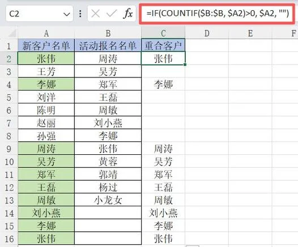Viewport: 298px width, 247px height.
Task: Click cell C10 containing 吴芳
Action: [163, 162]
